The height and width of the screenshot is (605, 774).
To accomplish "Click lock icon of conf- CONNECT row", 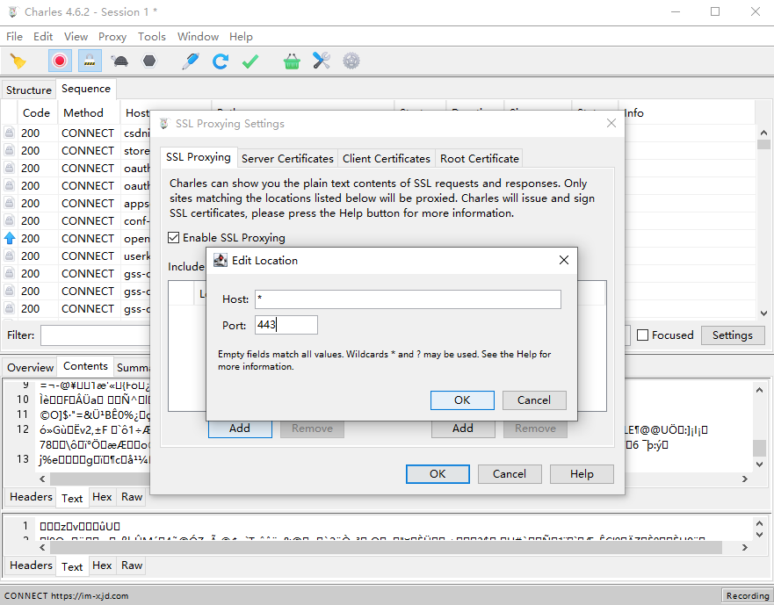I will (9, 220).
